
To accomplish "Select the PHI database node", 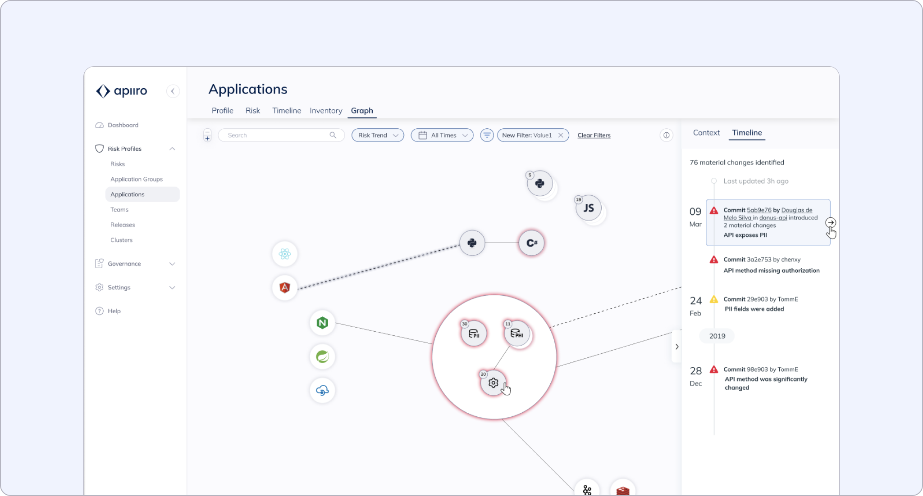I will pyautogui.click(x=517, y=334).
